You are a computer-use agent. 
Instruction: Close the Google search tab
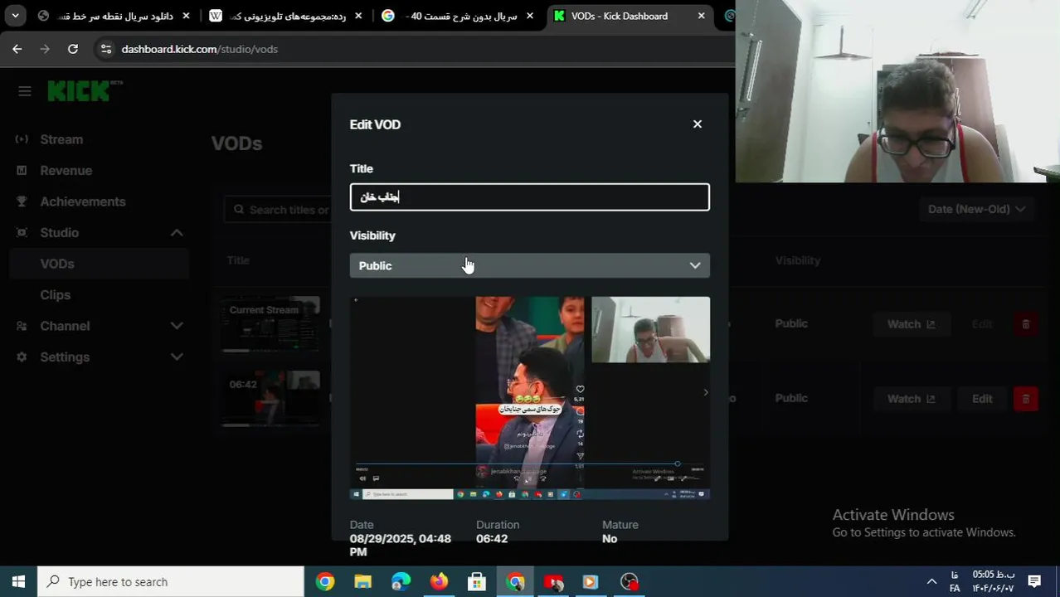pyautogui.click(x=530, y=16)
